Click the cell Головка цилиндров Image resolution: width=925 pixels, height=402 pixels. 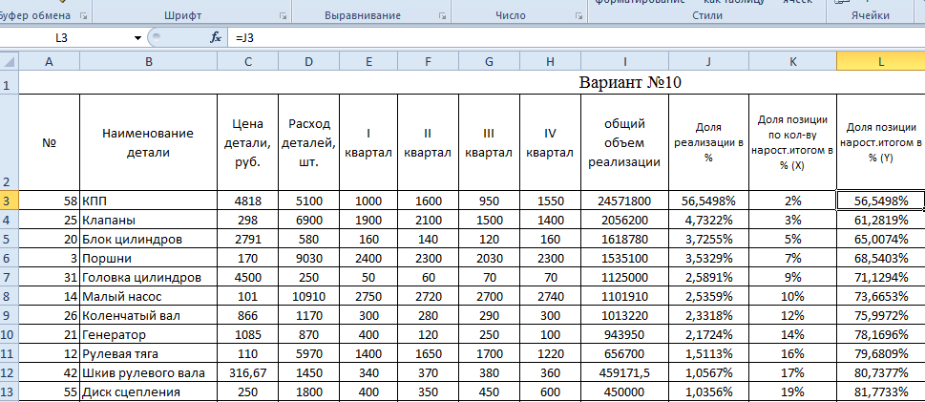[x=148, y=278]
